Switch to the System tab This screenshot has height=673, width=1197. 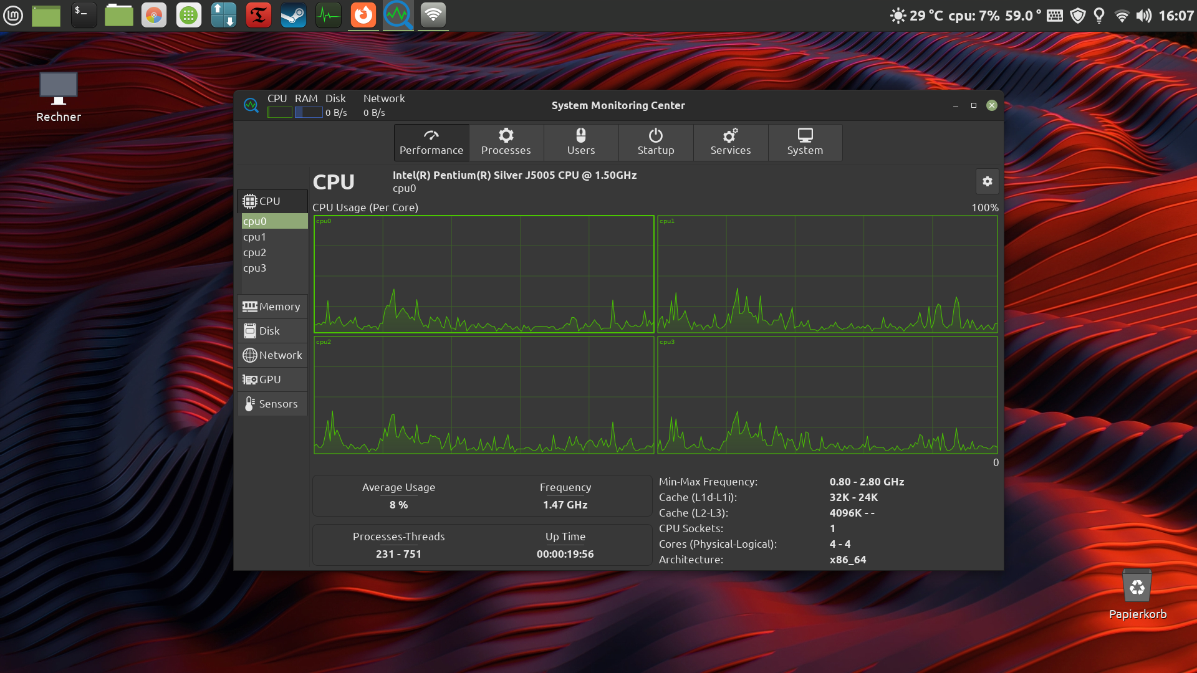point(805,143)
